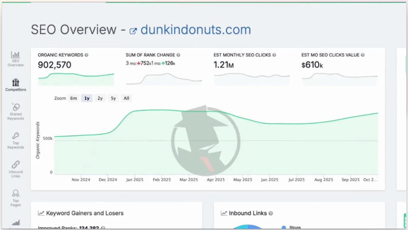Go to Top Keywords sidebar item
The height and width of the screenshot is (230, 408).
pyautogui.click(x=16, y=141)
